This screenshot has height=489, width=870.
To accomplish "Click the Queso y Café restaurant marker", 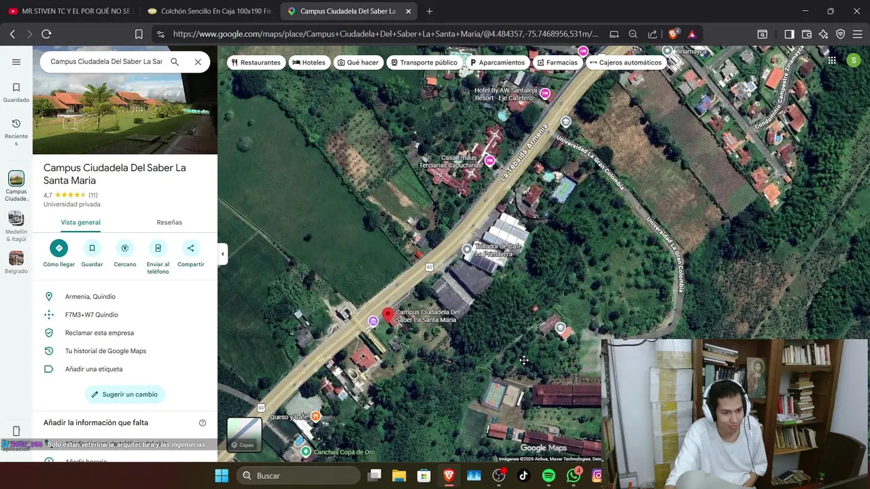I will 315,416.
